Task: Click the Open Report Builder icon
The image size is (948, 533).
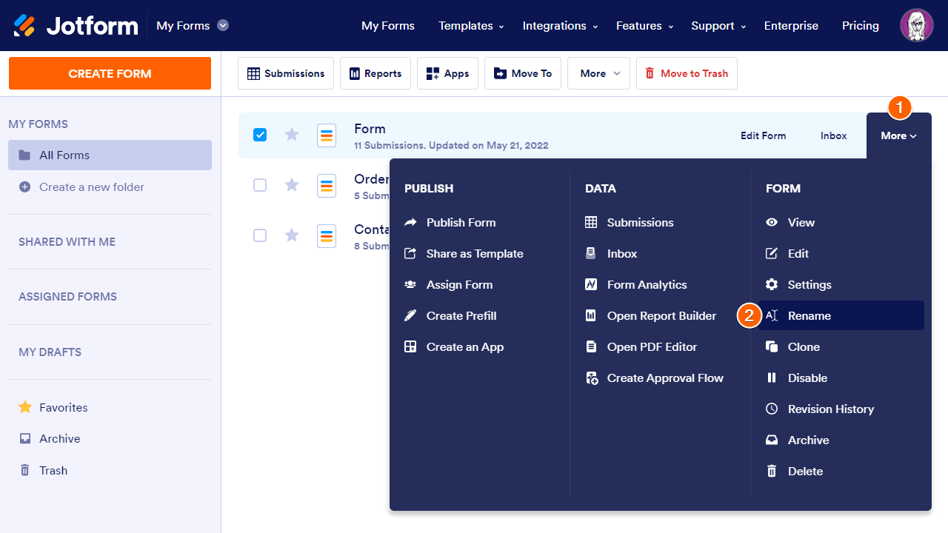Action: point(591,315)
